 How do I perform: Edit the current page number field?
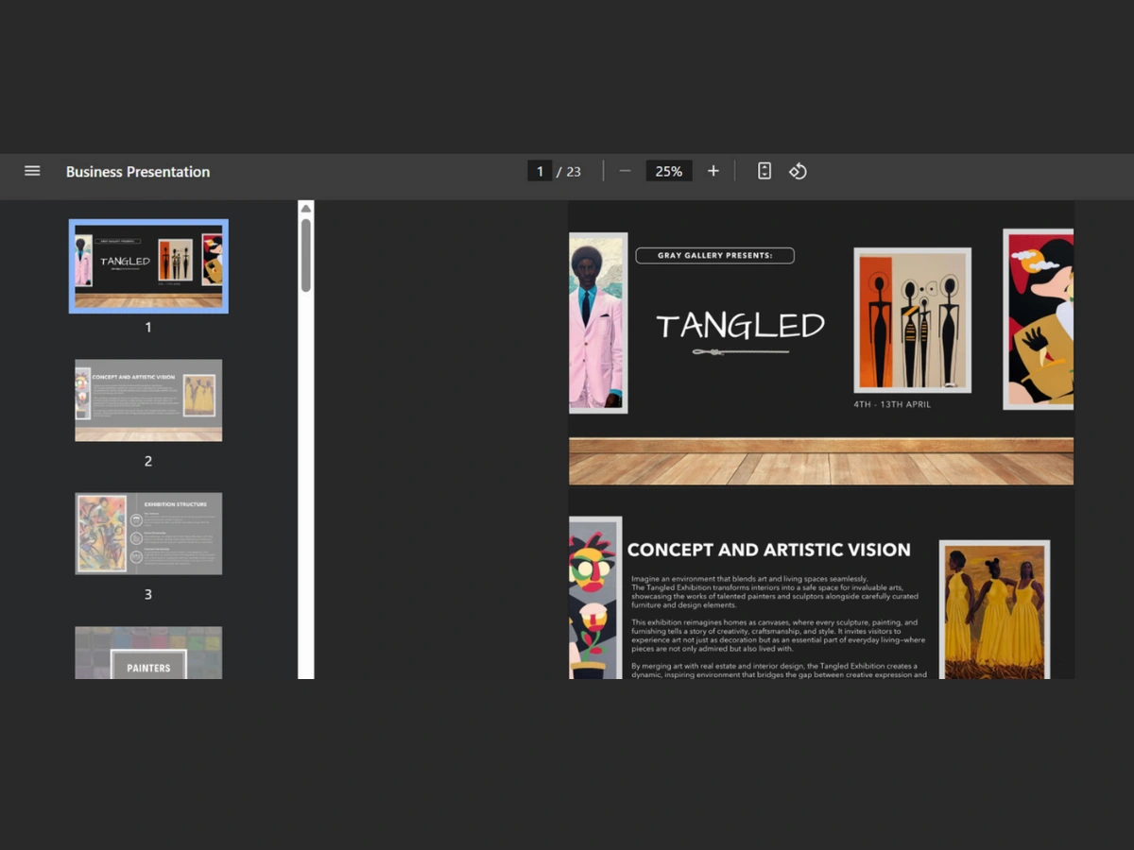pos(540,171)
